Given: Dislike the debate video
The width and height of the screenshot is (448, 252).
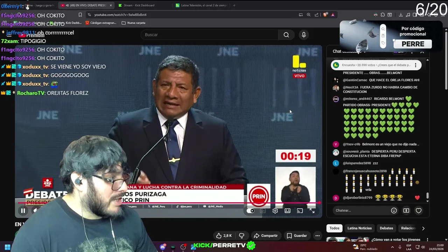Looking at the screenshot, I should point(241,236).
